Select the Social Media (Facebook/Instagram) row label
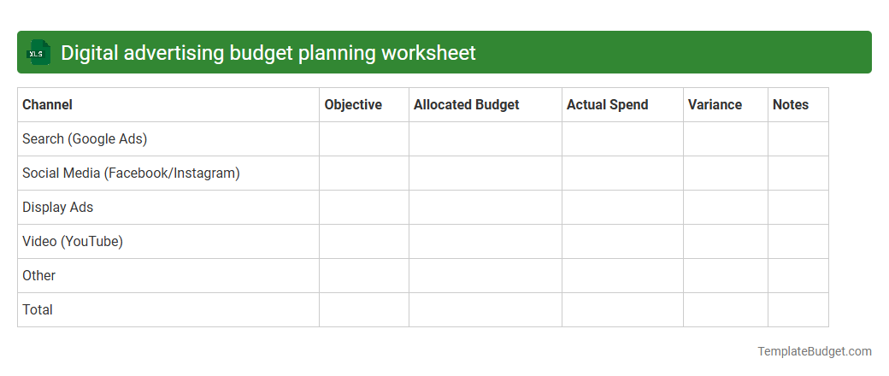 [131, 173]
